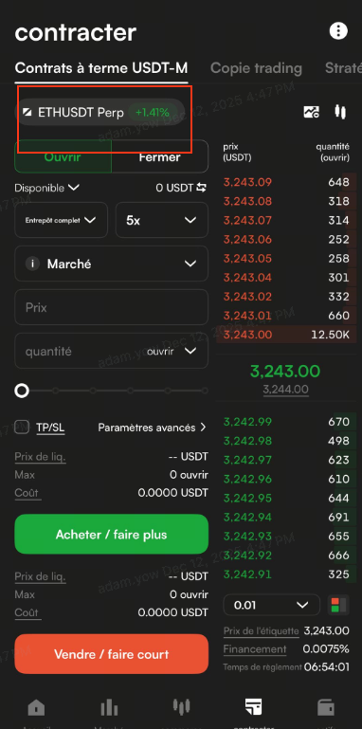Open the three-dot more options menu
This screenshot has width=362, height=729.
(338, 31)
